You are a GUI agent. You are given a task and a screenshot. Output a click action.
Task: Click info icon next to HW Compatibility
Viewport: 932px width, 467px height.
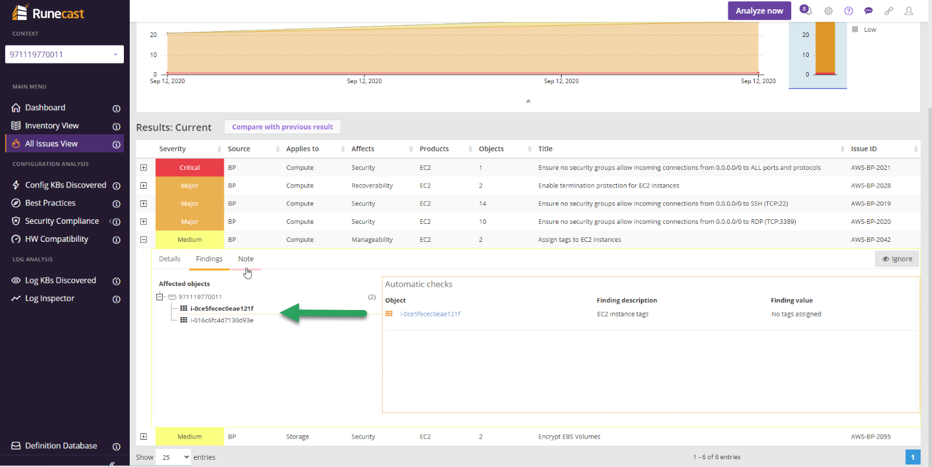(117, 240)
